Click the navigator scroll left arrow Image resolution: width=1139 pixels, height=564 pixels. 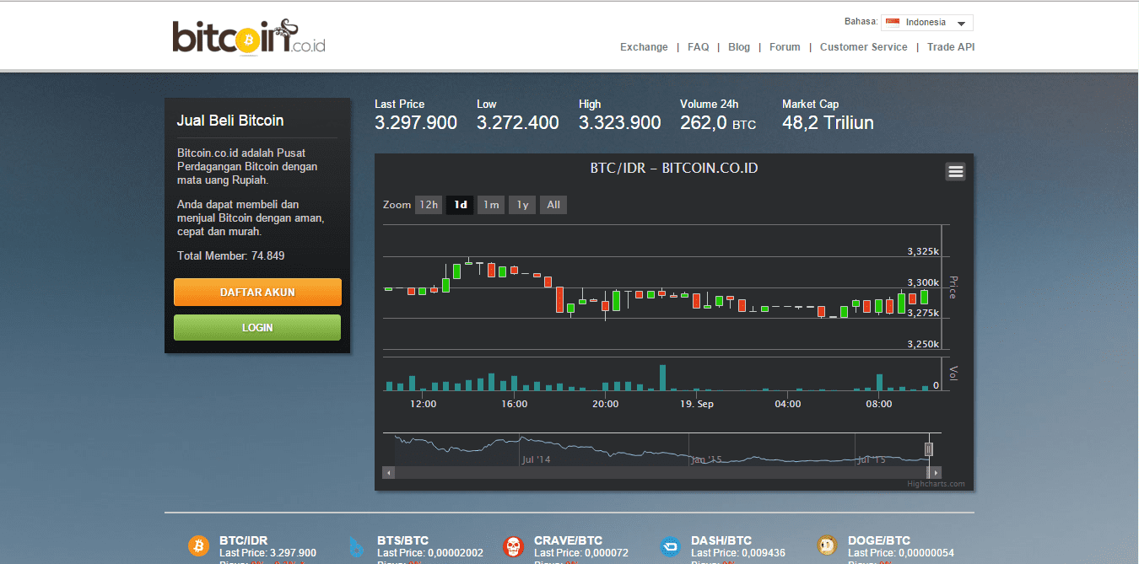(389, 473)
